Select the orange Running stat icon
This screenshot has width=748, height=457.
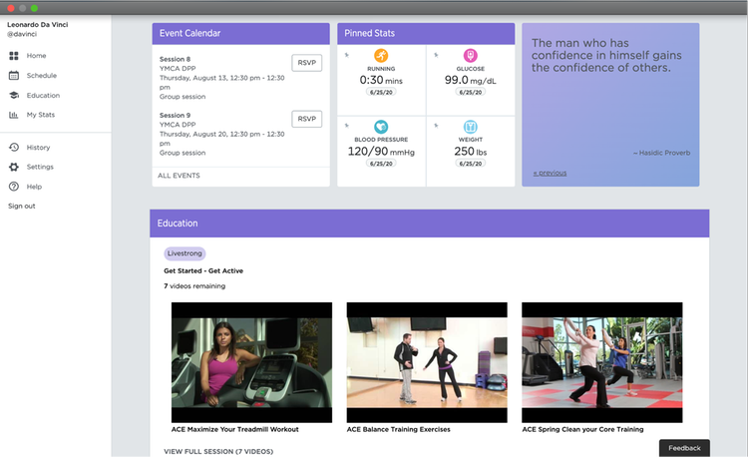click(381, 56)
